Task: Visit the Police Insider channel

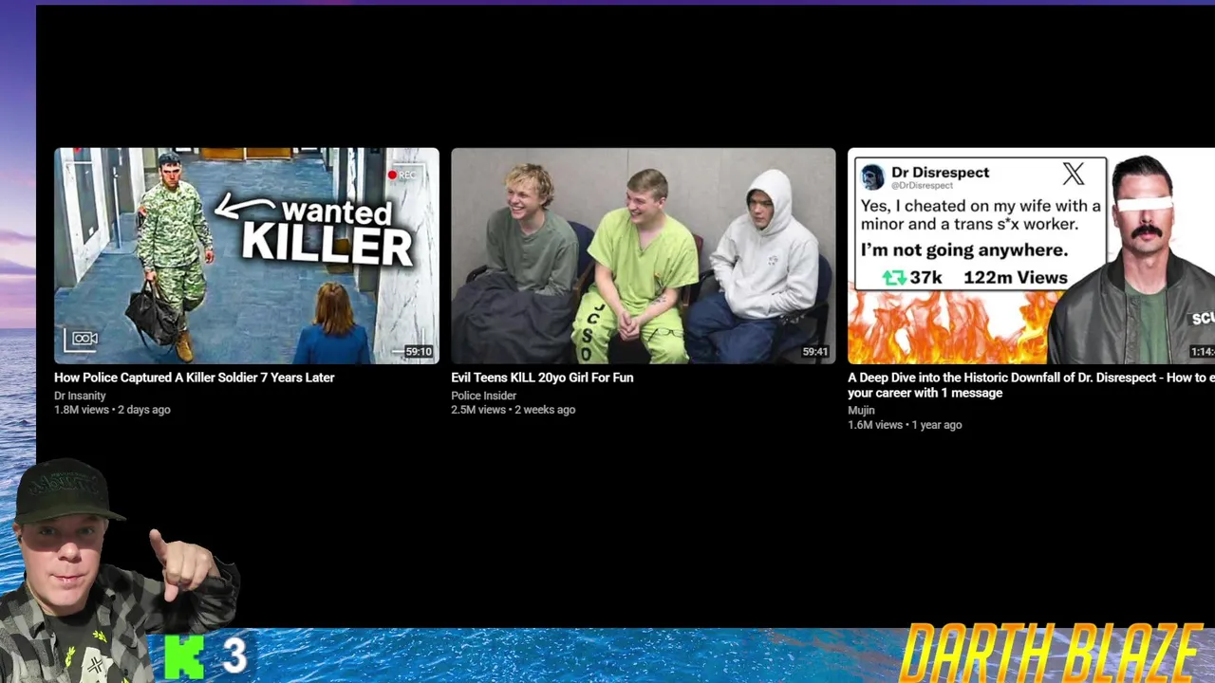Action: (x=484, y=396)
